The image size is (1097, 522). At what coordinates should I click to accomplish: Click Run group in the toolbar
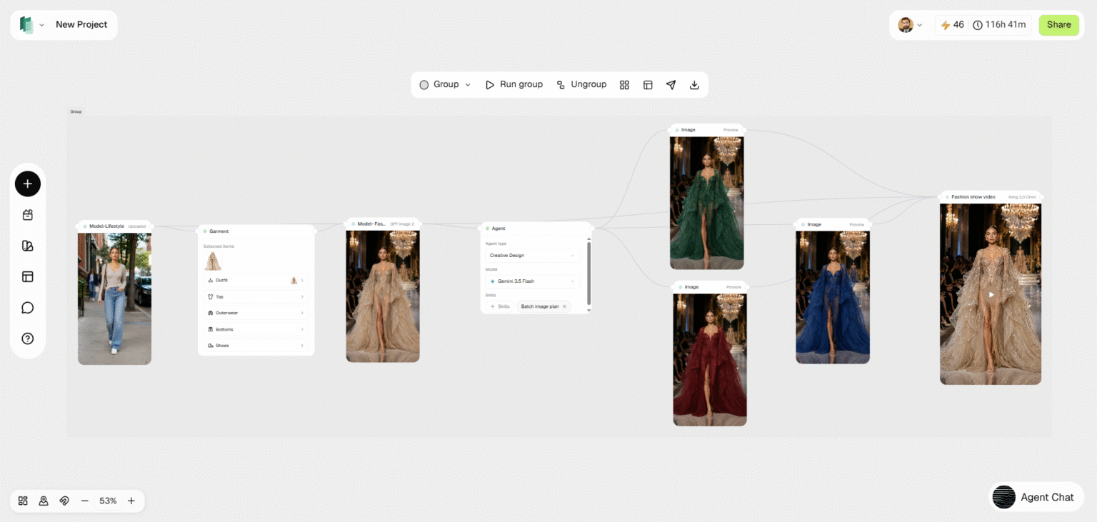(x=514, y=84)
